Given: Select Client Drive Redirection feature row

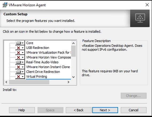Looking at the screenshot, I should pos(43,72).
